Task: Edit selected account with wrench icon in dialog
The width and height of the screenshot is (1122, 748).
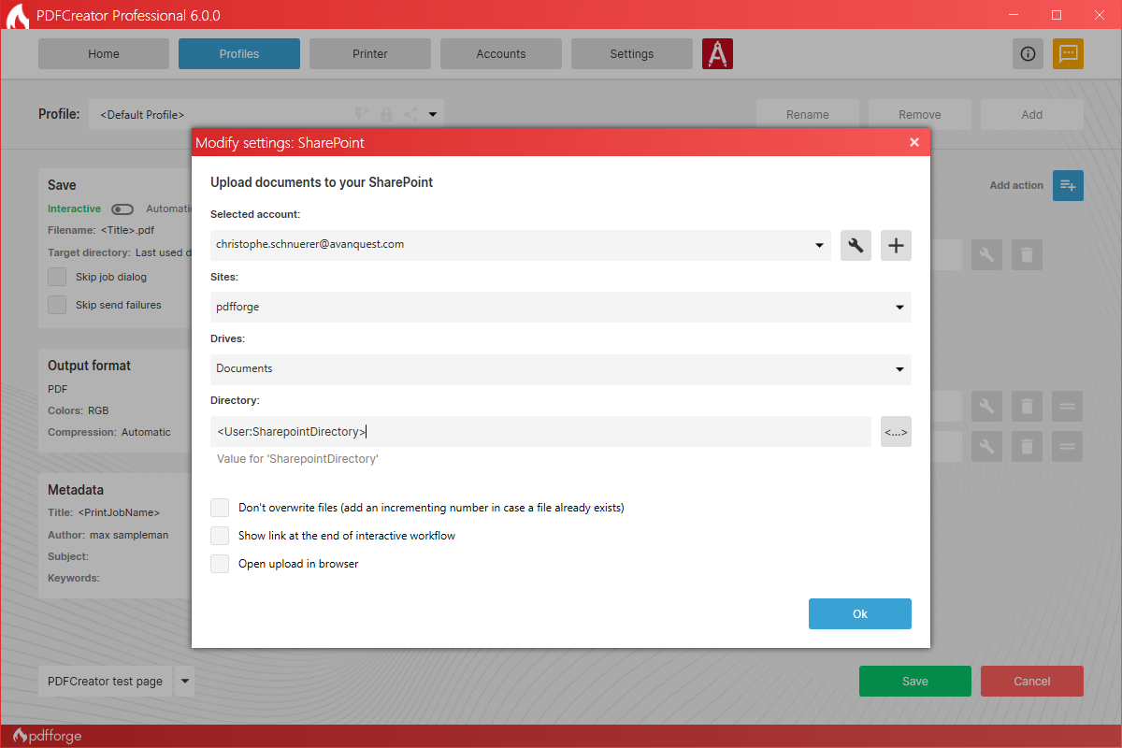Action: point(856,246)
